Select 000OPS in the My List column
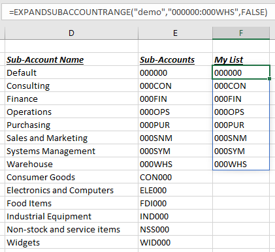The width and height of the screenshot is (275, 252). [241, 112]
